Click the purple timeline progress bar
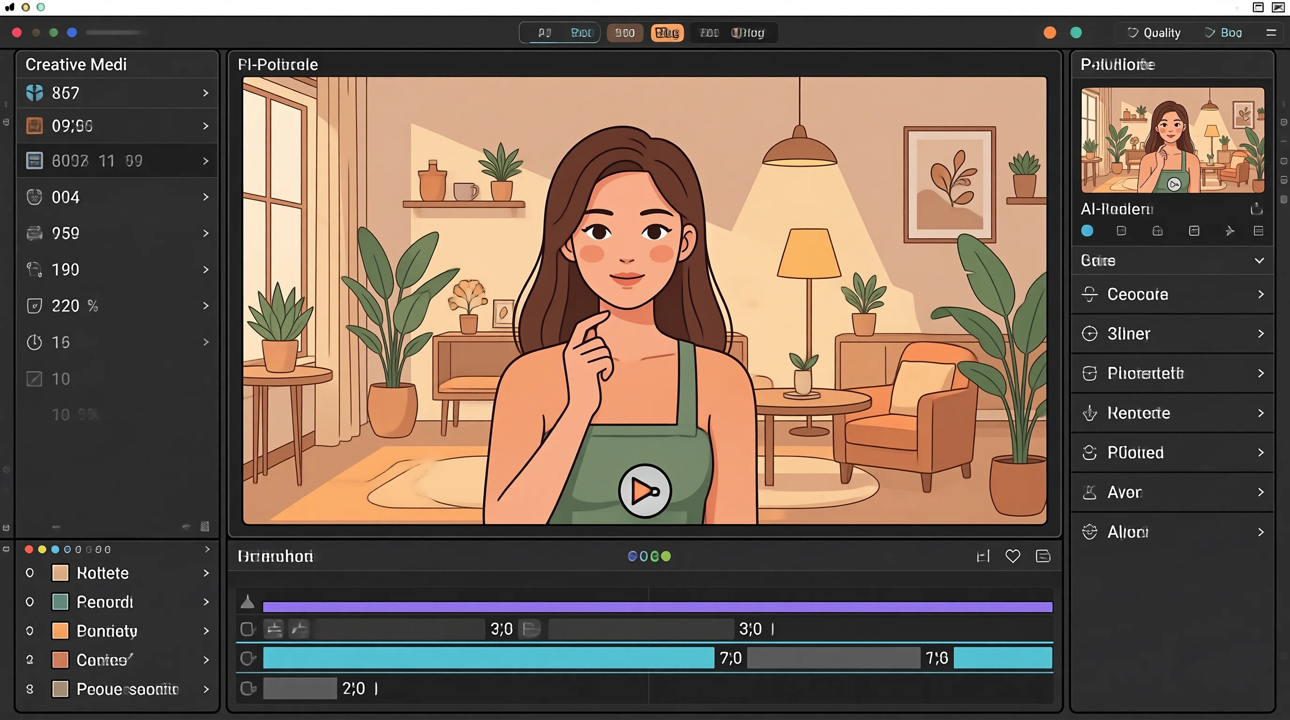The height and width of the screenshot is (720, 1290). pyautogui.click(x=658, y=607)
